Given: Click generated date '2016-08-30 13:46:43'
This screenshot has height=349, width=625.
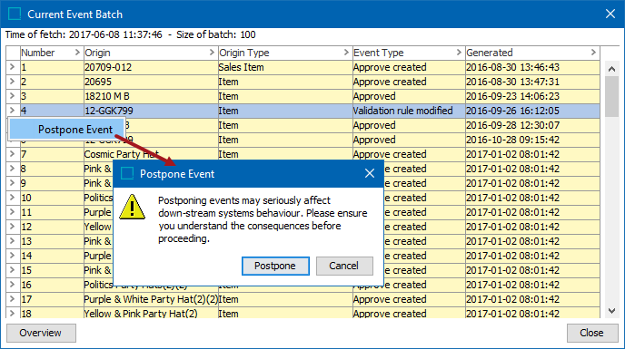Looking at the screenshot, I should pos(532,67).
